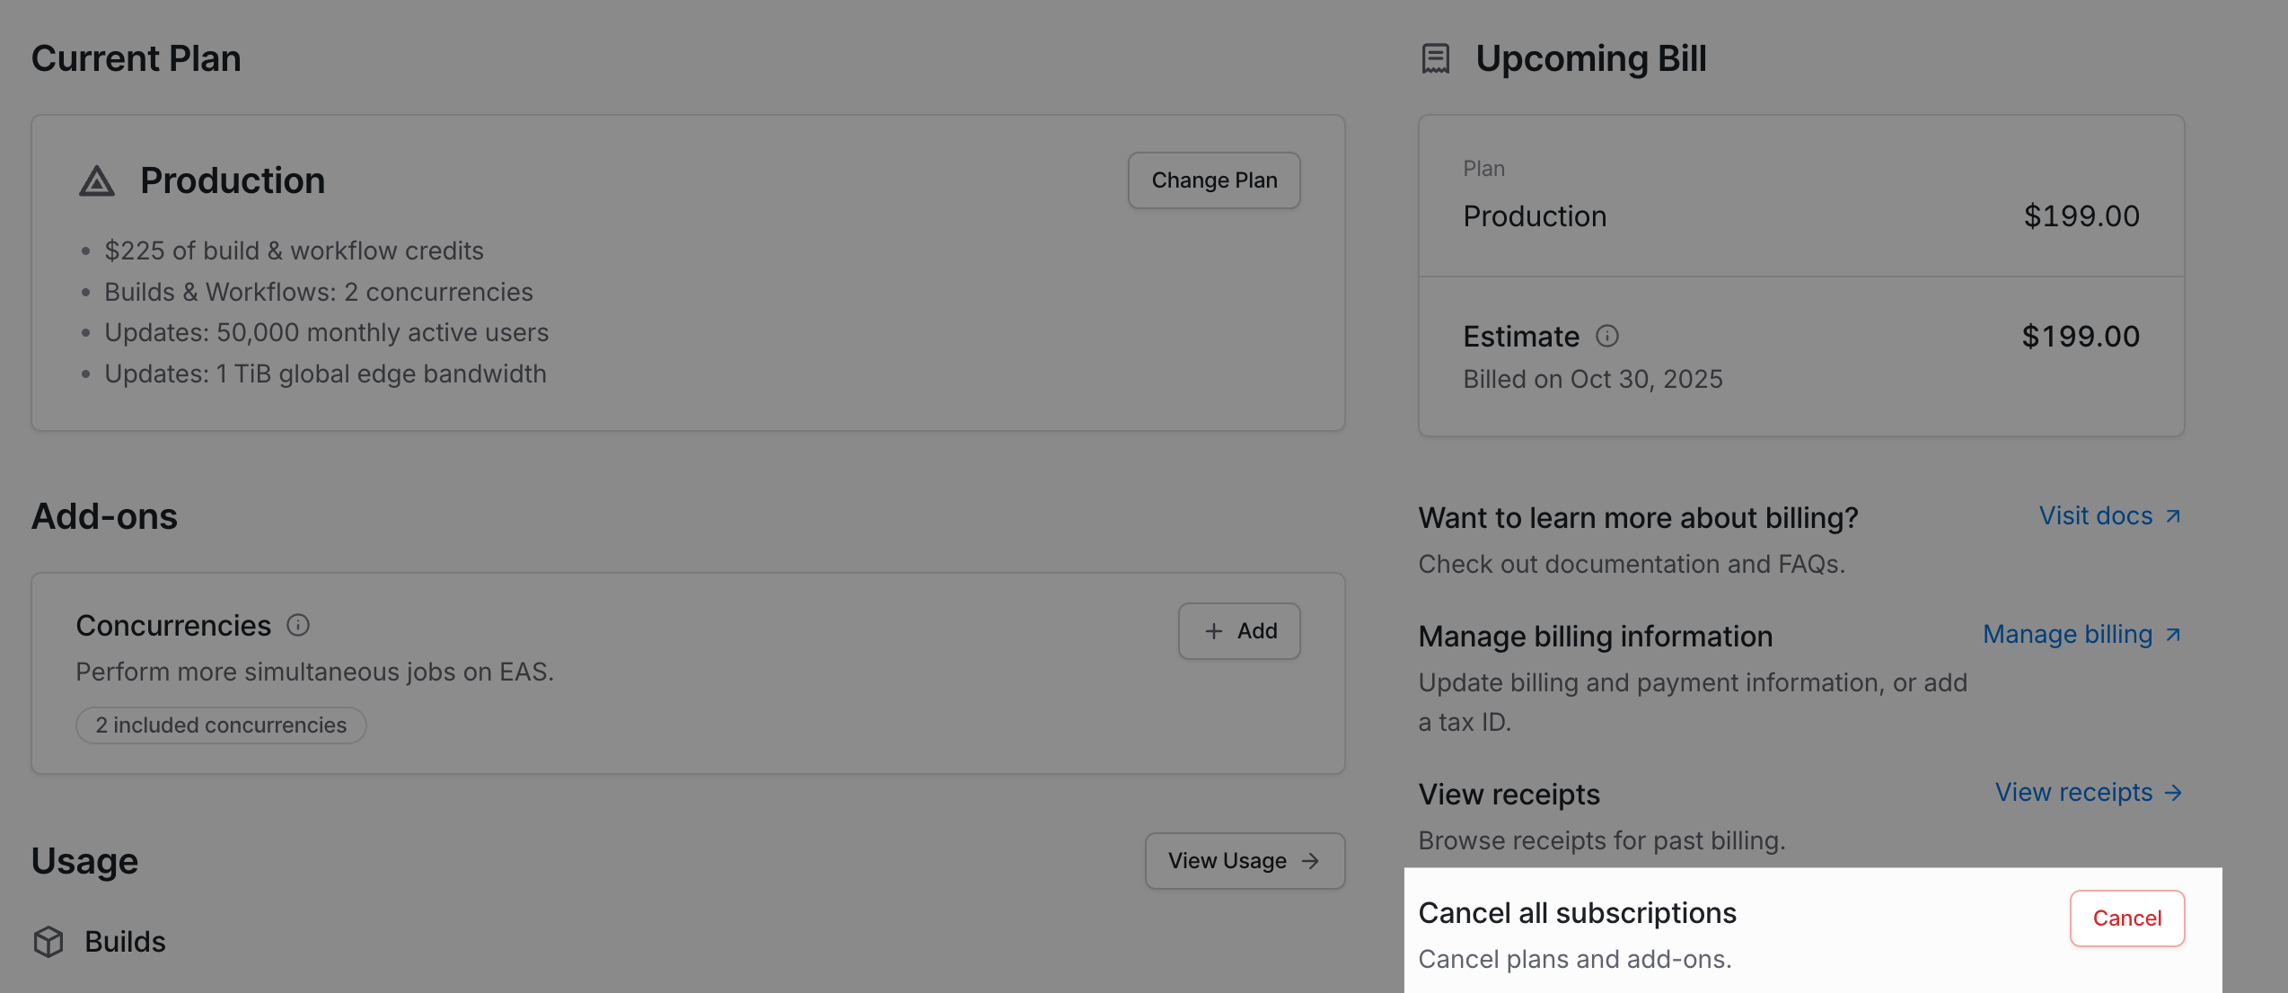2288x993 pixels.
Task: Click the receipt icon next to Upcoming Bill
Action: tap(1437, 57)
